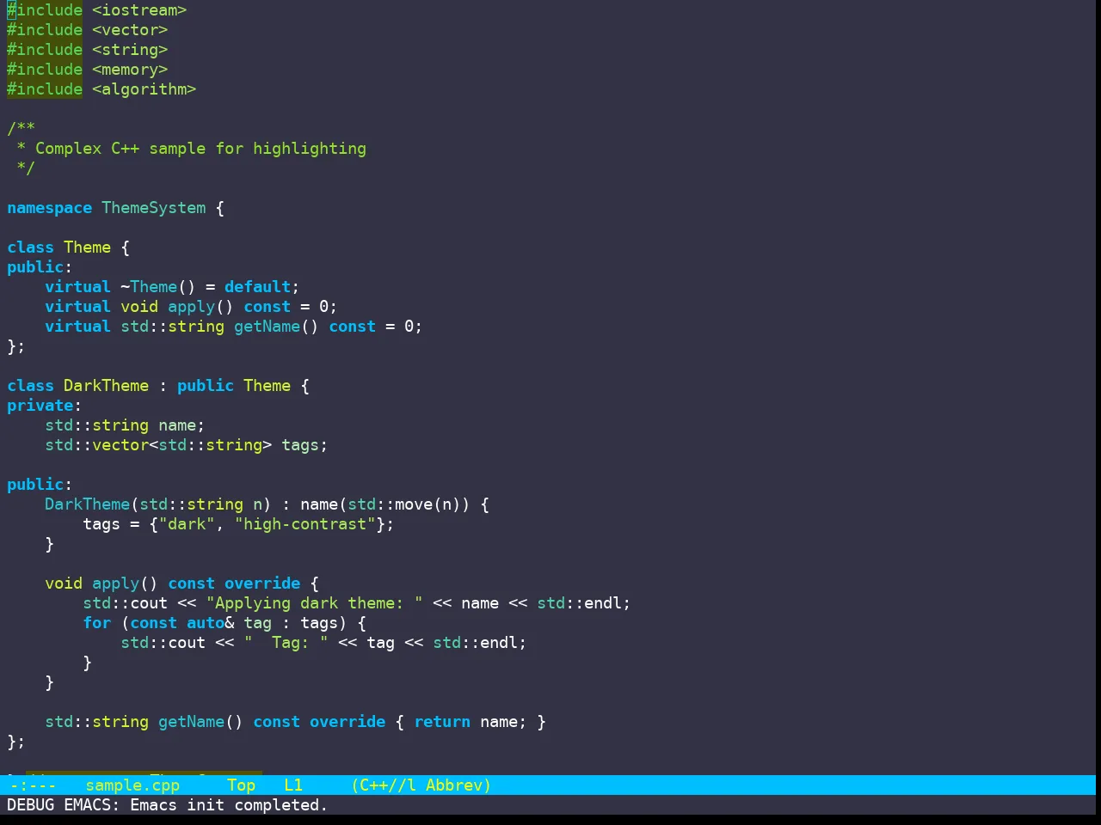The height and width of the screenshot is (825, 1101).
Task: Click the virtual getName() declaration line
Action: pyautogui.click(x=233, y=327)
